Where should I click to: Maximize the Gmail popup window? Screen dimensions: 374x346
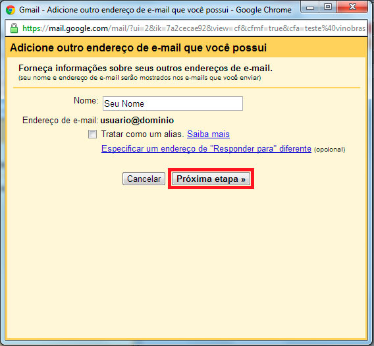click(328, 7)
